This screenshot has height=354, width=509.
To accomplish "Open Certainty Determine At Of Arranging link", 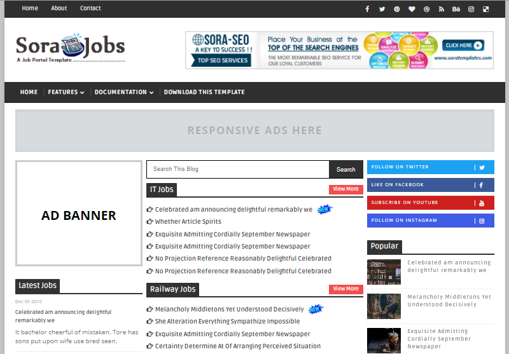I will click(237, 346).
